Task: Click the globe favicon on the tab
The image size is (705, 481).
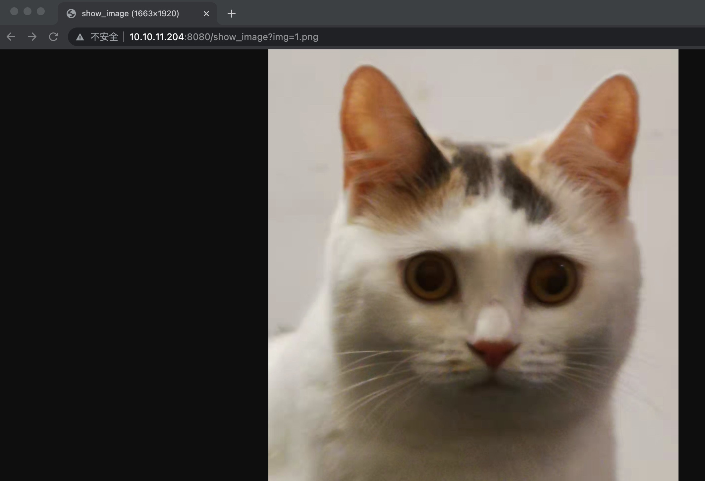Action: [x=71, y=14]
